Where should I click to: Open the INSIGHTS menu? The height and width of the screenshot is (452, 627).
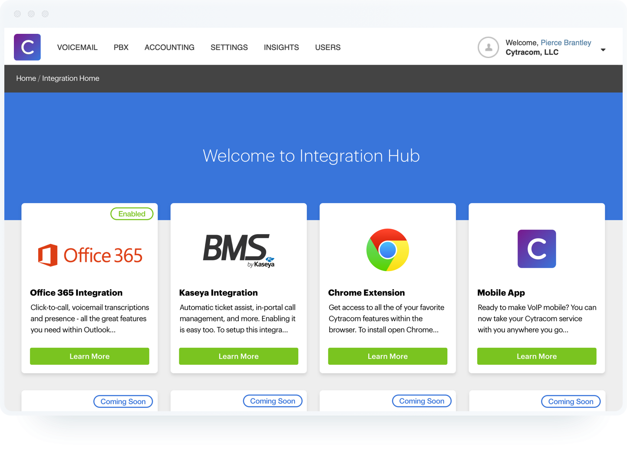click(281, 47)
